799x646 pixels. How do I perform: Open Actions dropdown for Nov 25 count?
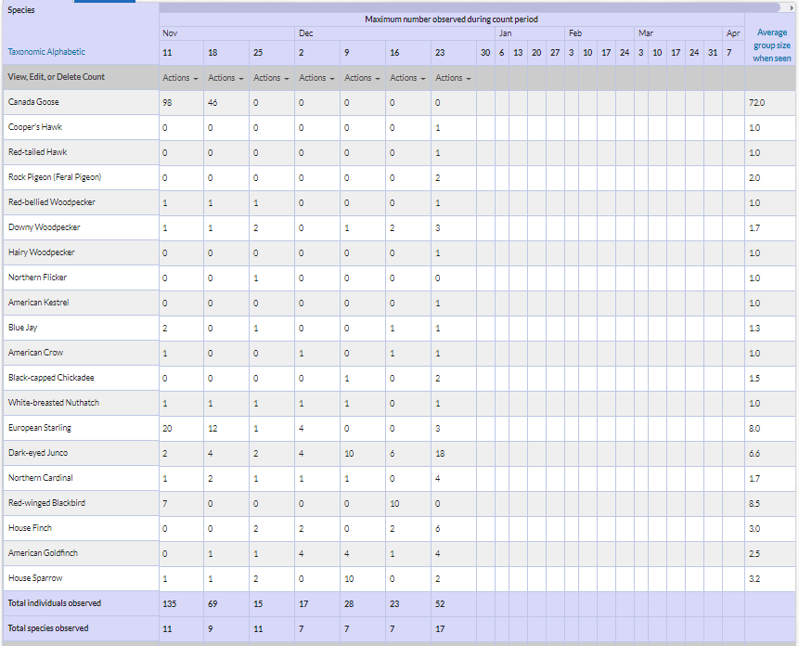(271, 78)
